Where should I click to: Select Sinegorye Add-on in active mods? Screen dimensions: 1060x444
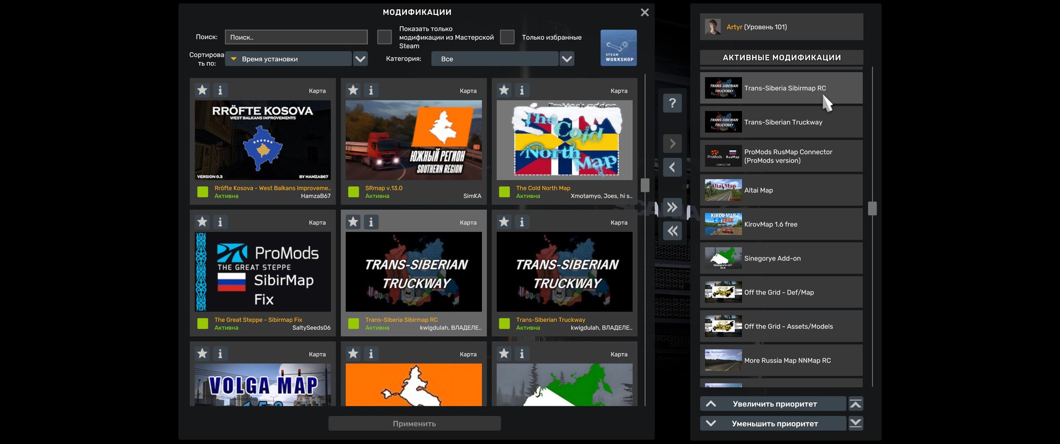pos(781,258)
